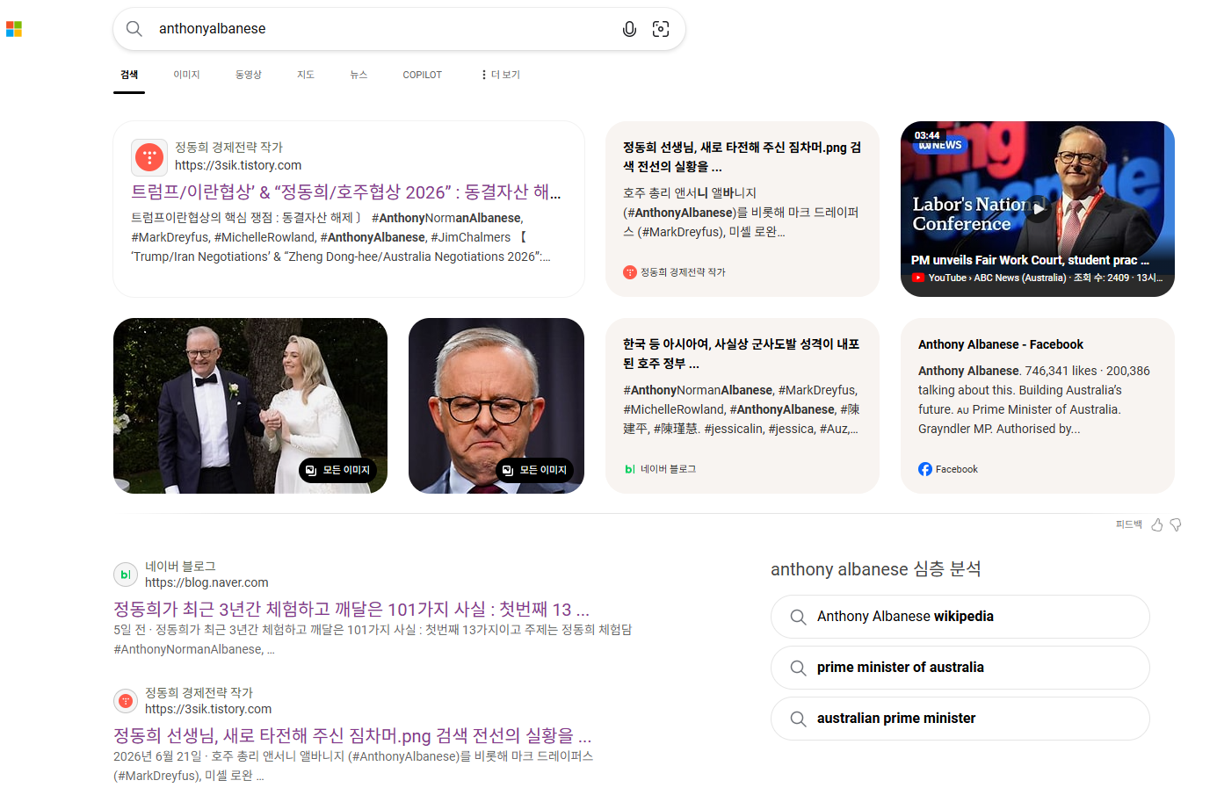Open 정동희가 최근 3년간 체험하고 깨달은 result link
The width and height of the screenshot is (1217, 795).
351,609
